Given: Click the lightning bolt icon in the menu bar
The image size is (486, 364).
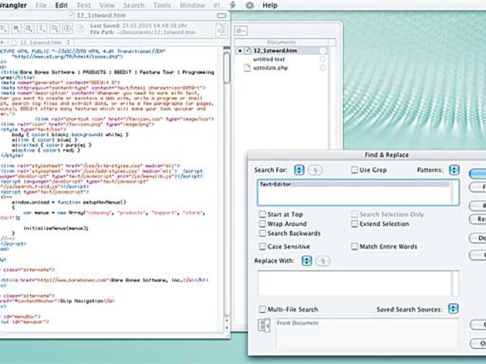Looking at the screenshot, I should point(233,5).
